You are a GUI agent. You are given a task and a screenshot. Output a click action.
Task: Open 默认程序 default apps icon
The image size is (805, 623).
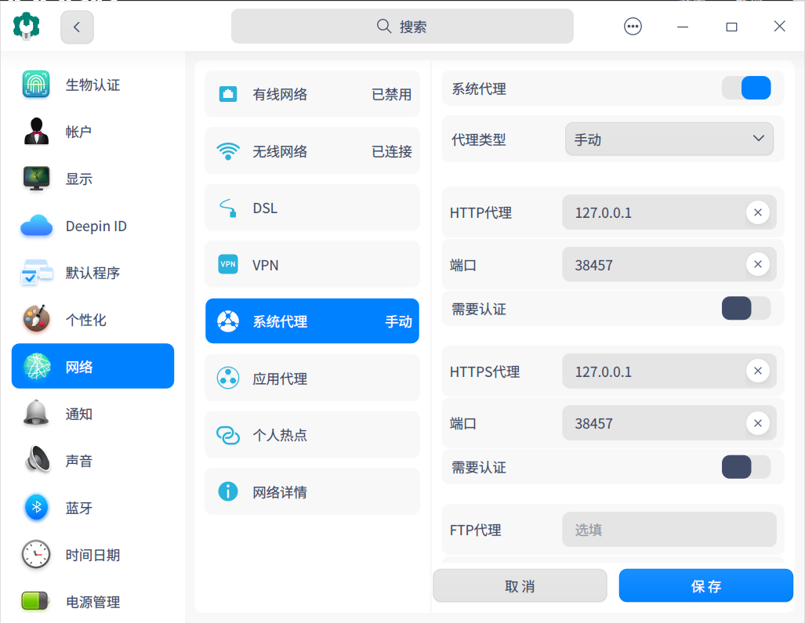(x=36, y=273)
